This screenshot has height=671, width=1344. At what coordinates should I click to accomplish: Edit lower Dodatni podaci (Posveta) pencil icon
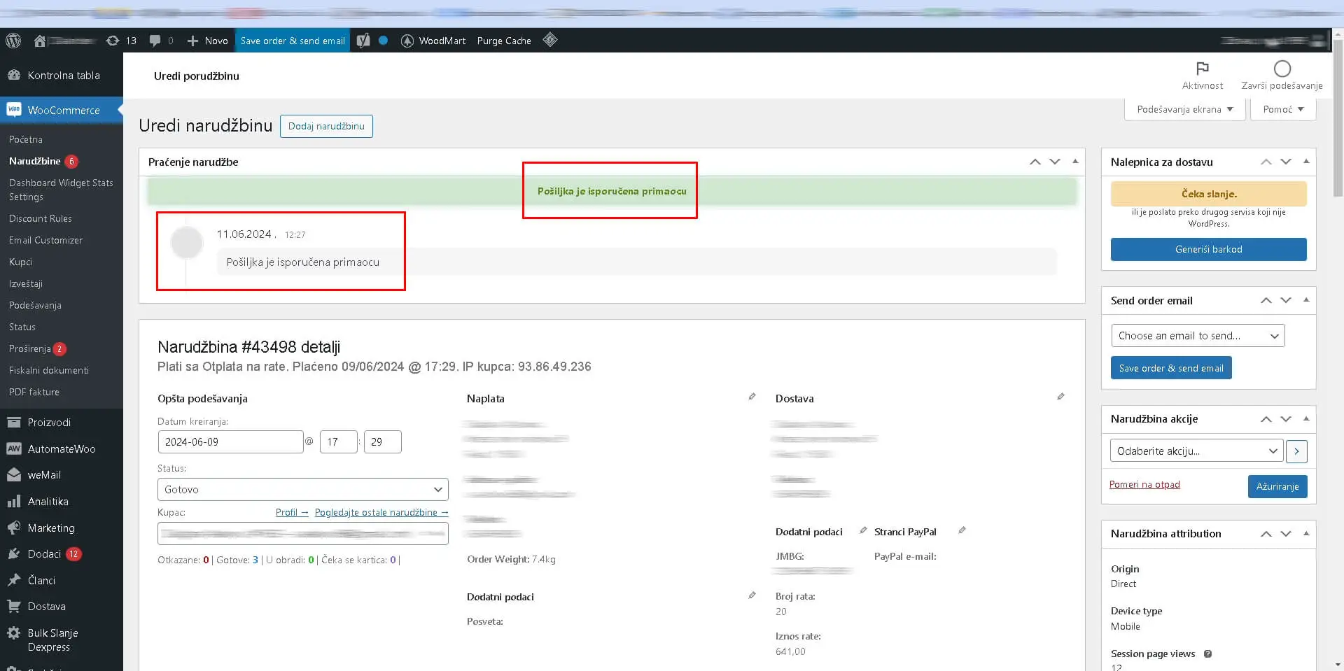[x=752, y=595]
